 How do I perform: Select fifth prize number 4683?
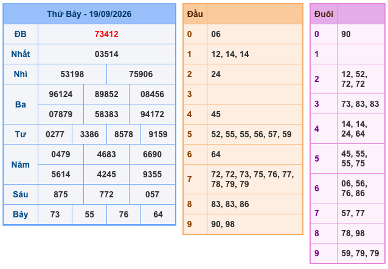(106, 154)
